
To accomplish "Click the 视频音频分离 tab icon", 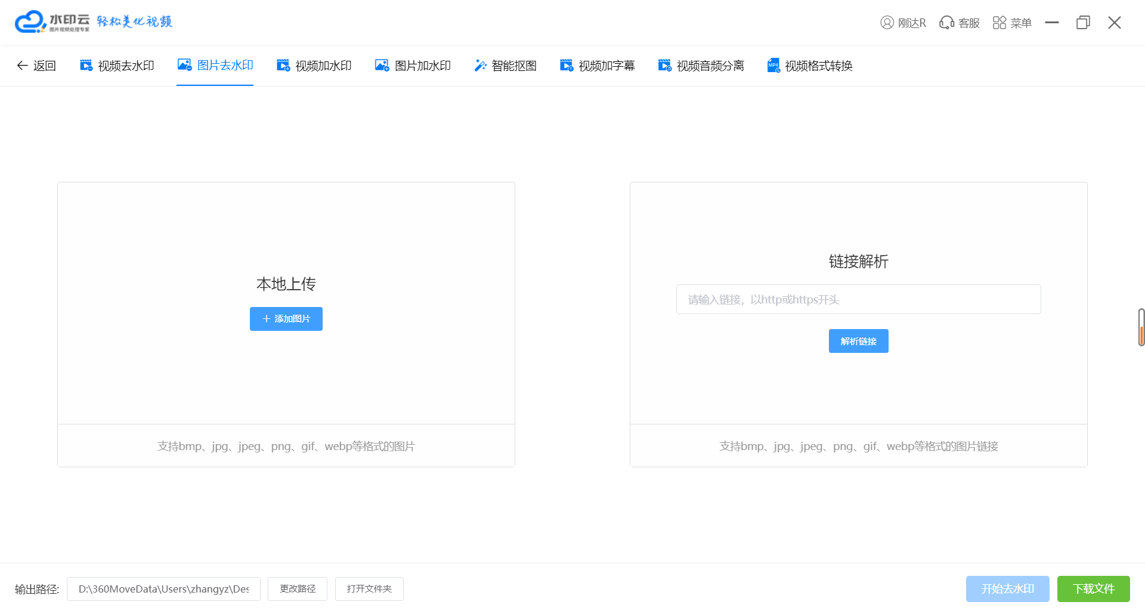I will coord(665,66).
